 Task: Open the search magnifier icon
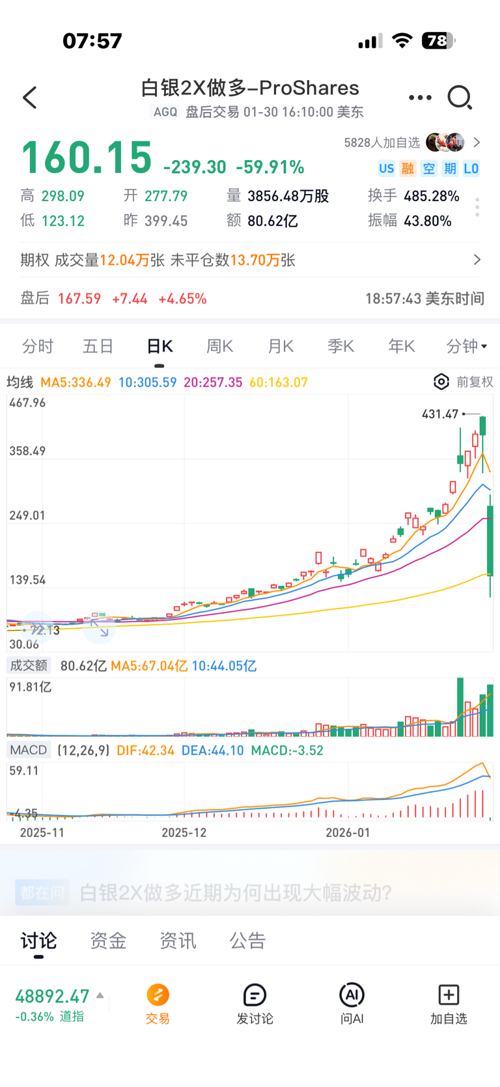[x=460, y=98]
